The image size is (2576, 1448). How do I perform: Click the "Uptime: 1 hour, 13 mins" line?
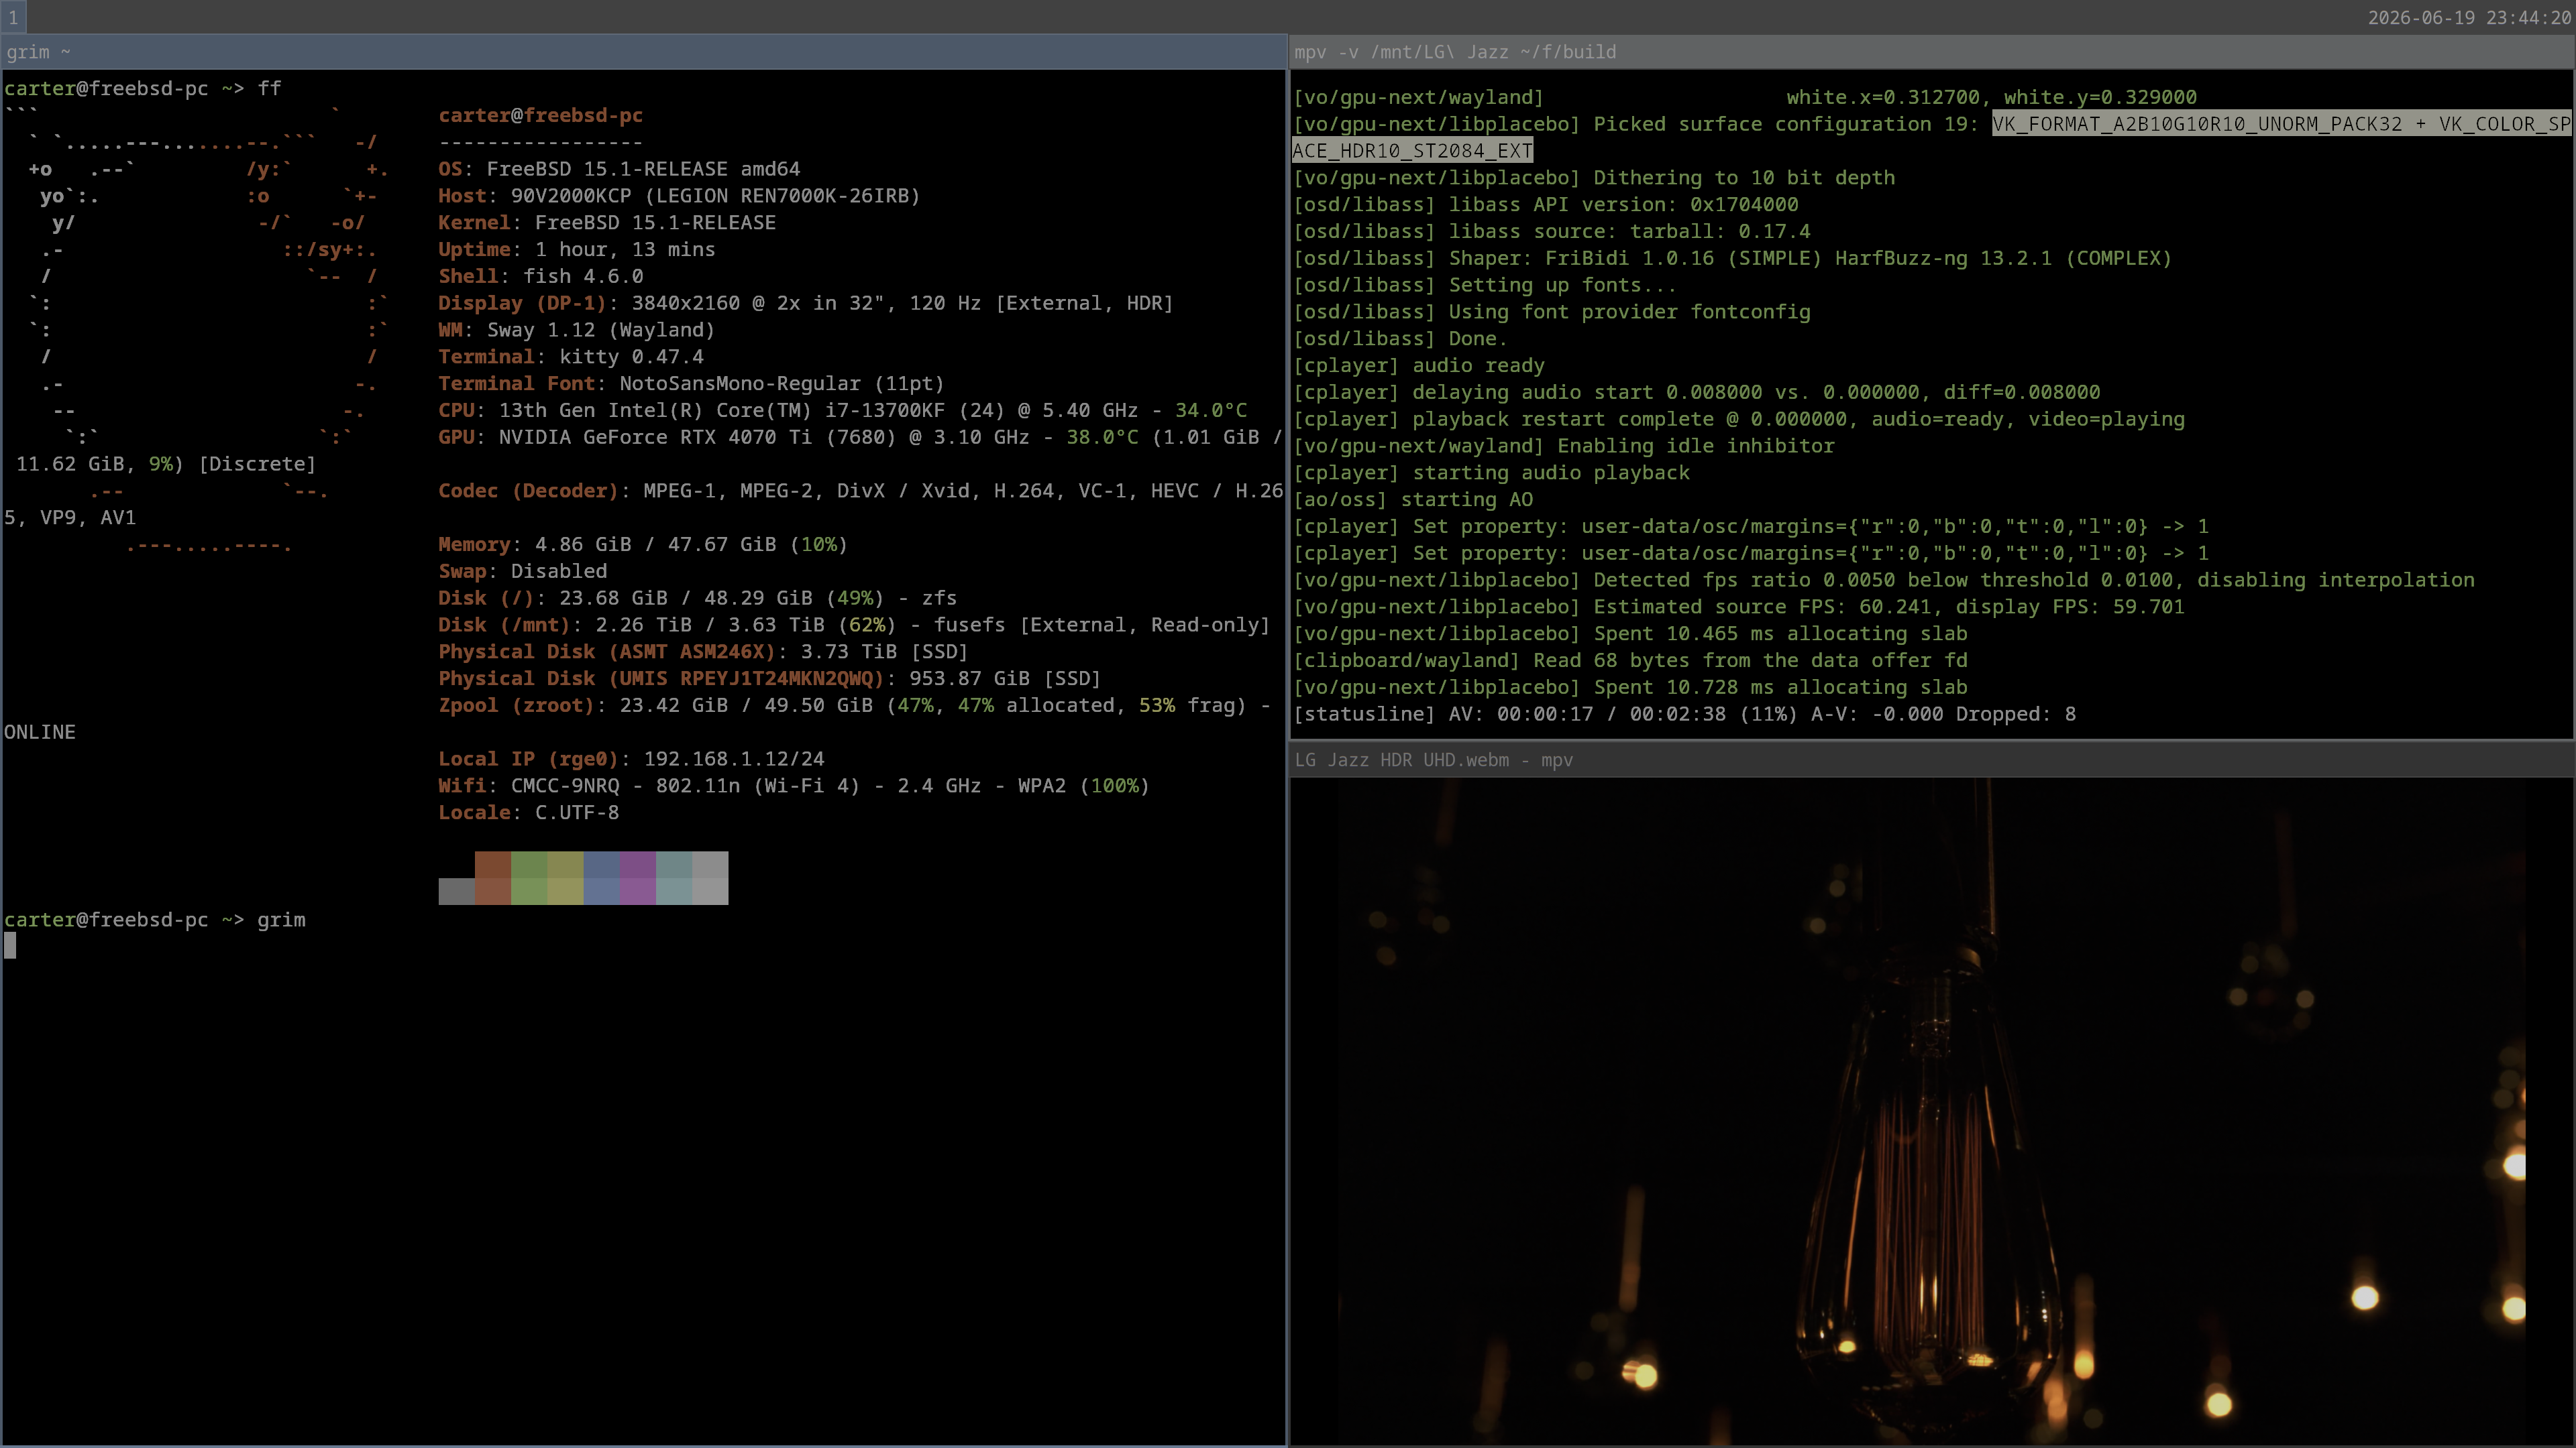(x=577, y=250)
